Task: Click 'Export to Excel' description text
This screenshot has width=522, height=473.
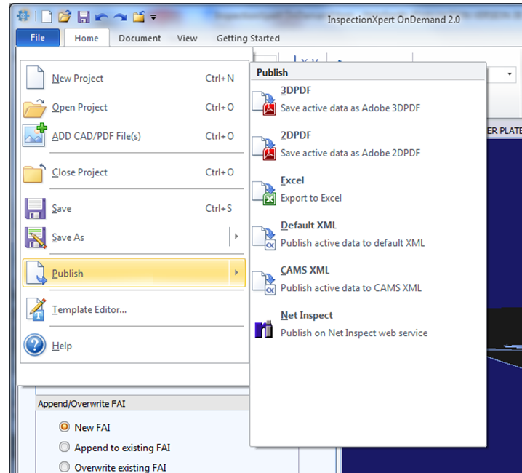Action: 311,198
